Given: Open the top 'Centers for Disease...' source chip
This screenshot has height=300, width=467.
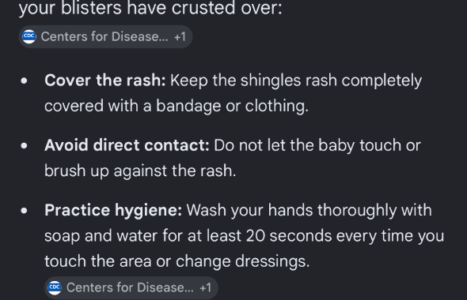Looking at the screenshot, I should (x=105, y=36).
